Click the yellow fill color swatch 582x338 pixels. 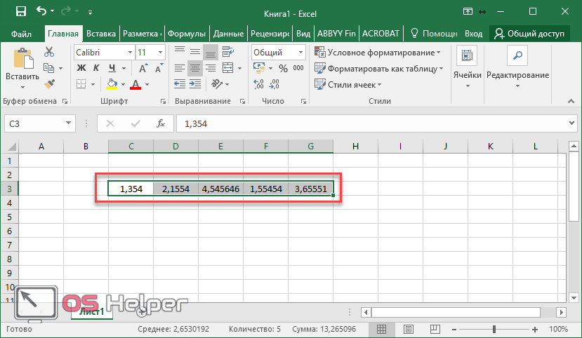tap(111, 84)
